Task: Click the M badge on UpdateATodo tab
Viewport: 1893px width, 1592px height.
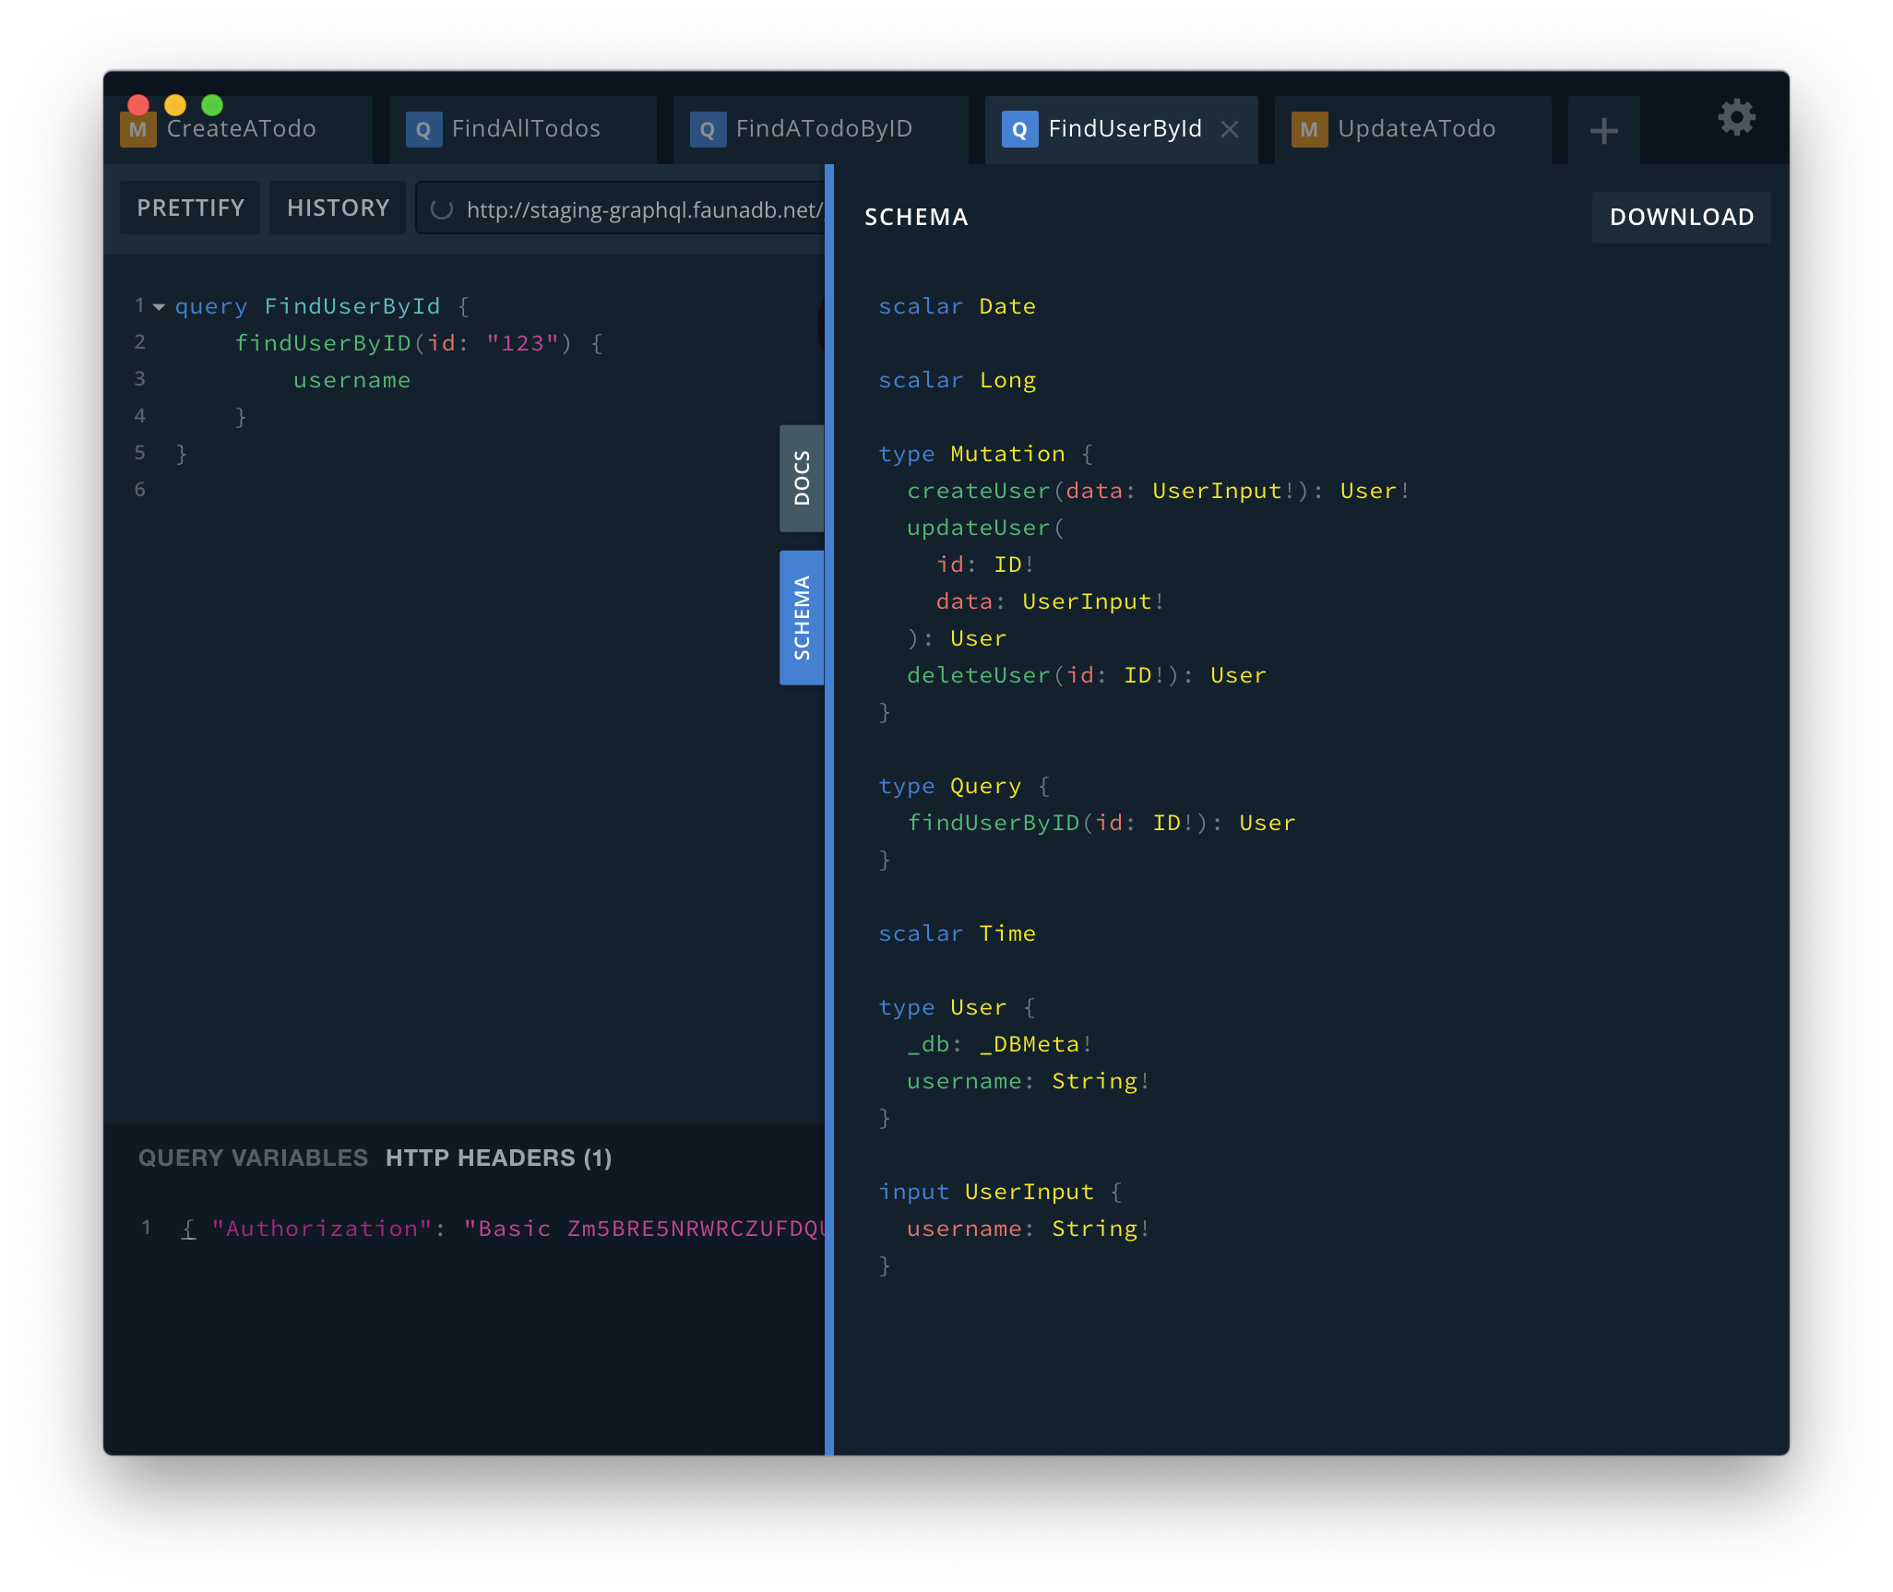Action: pyautogui.click(x=1309, y=129)
